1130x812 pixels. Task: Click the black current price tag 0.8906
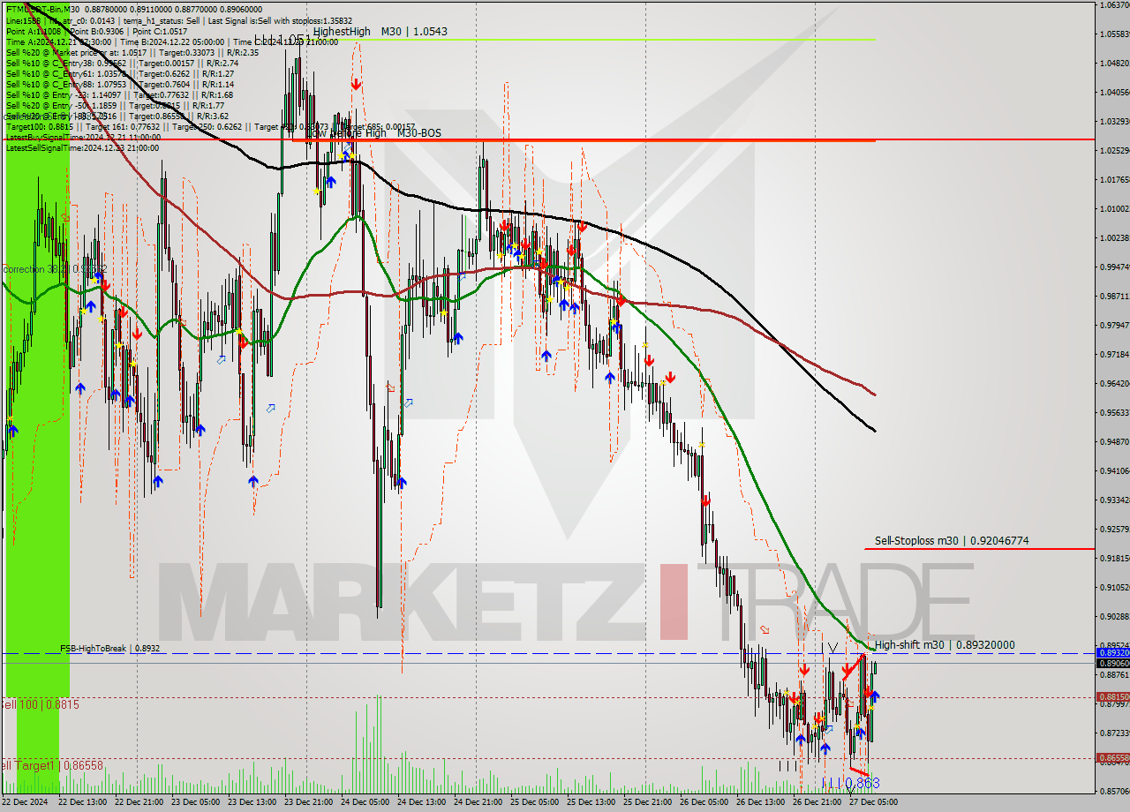[1112, 663]
